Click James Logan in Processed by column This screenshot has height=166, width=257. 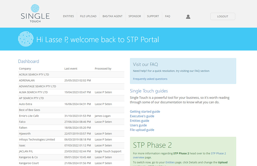click(x=103, y=116)
